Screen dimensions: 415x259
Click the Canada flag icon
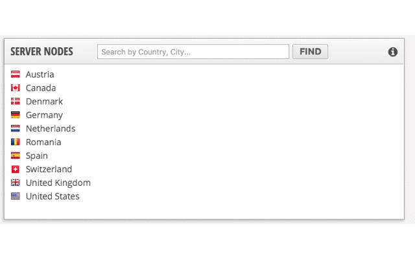[x=16, y=88]
